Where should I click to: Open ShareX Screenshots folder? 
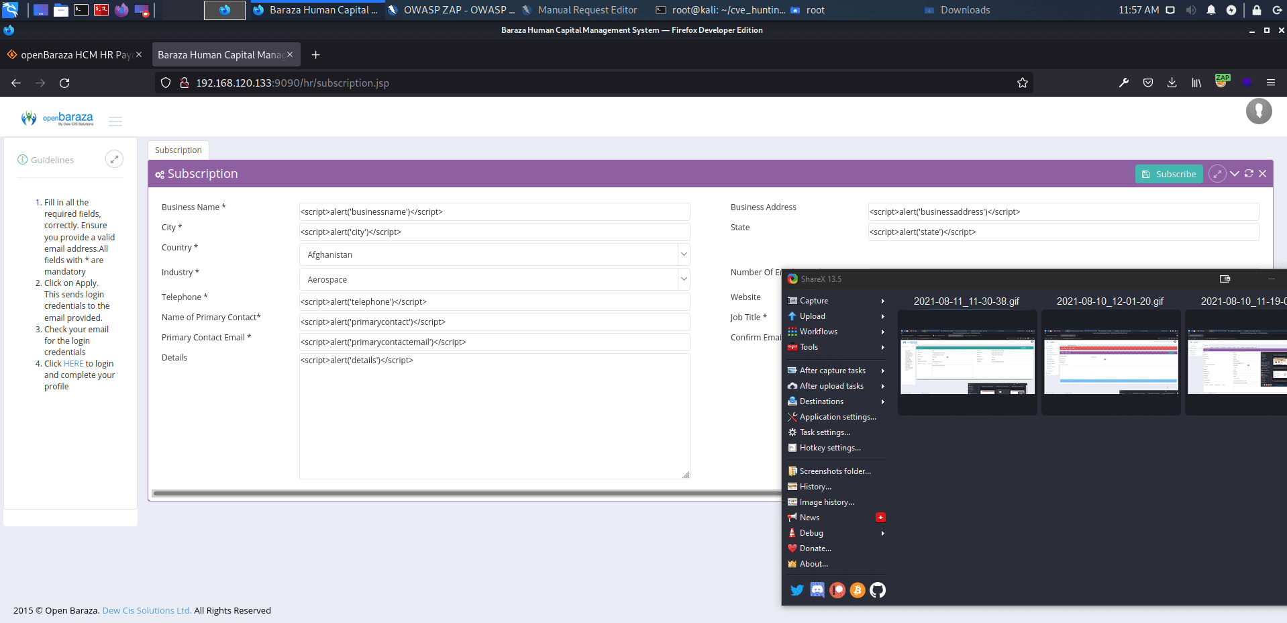point(836,471)
